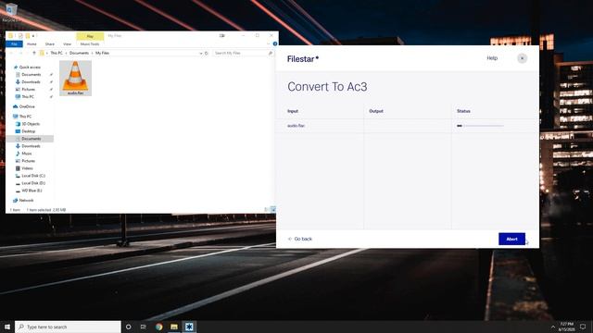
Task: Switch Explorer to details view
Action: click(x=266, y=210)
